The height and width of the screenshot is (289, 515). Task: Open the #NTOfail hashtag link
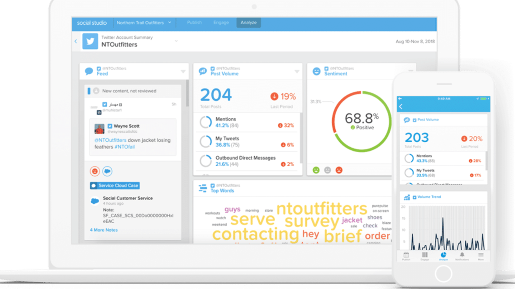(x=125, y=147)
